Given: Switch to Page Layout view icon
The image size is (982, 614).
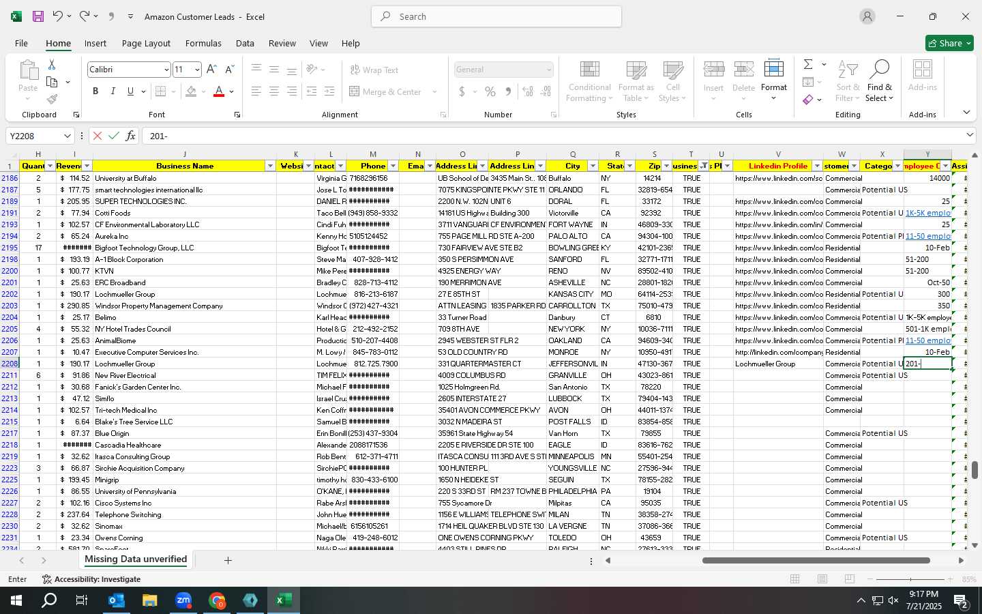Looking at the screenshot, I should coord(822,579).
